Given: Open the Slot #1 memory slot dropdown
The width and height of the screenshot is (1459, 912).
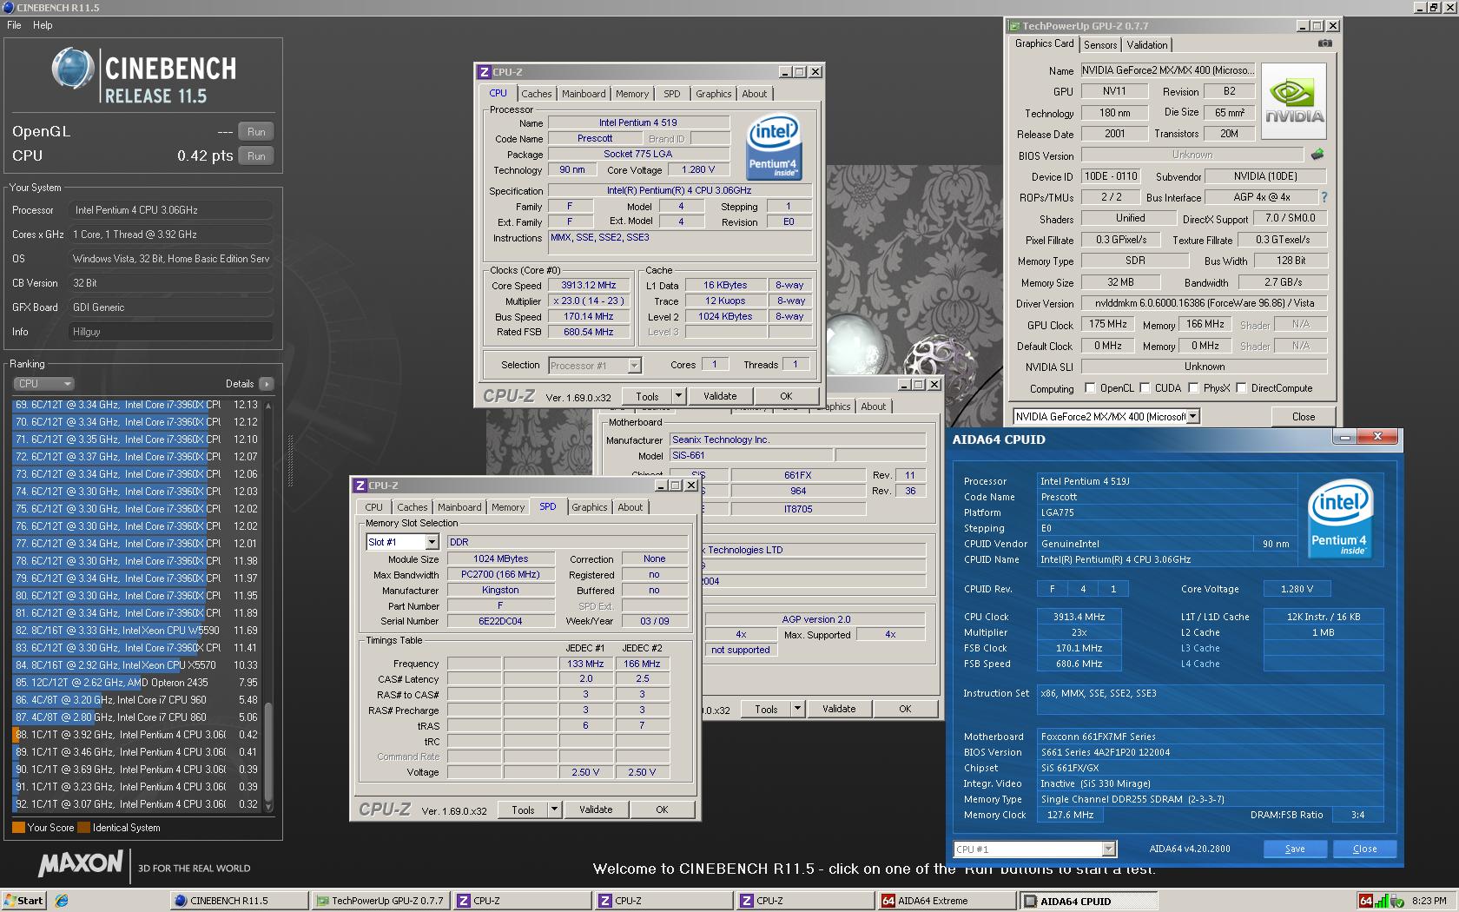Looking at the screenshot, I should coord(432,542).
